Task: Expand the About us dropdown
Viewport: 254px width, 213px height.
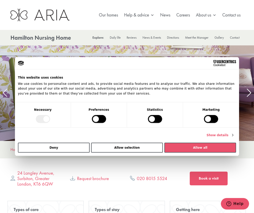Action: [x=206, y=15]
